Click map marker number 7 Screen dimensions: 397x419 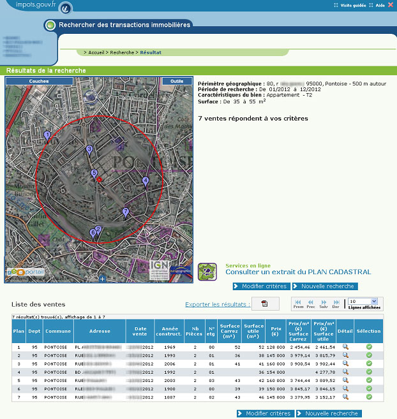click(126, 213)
